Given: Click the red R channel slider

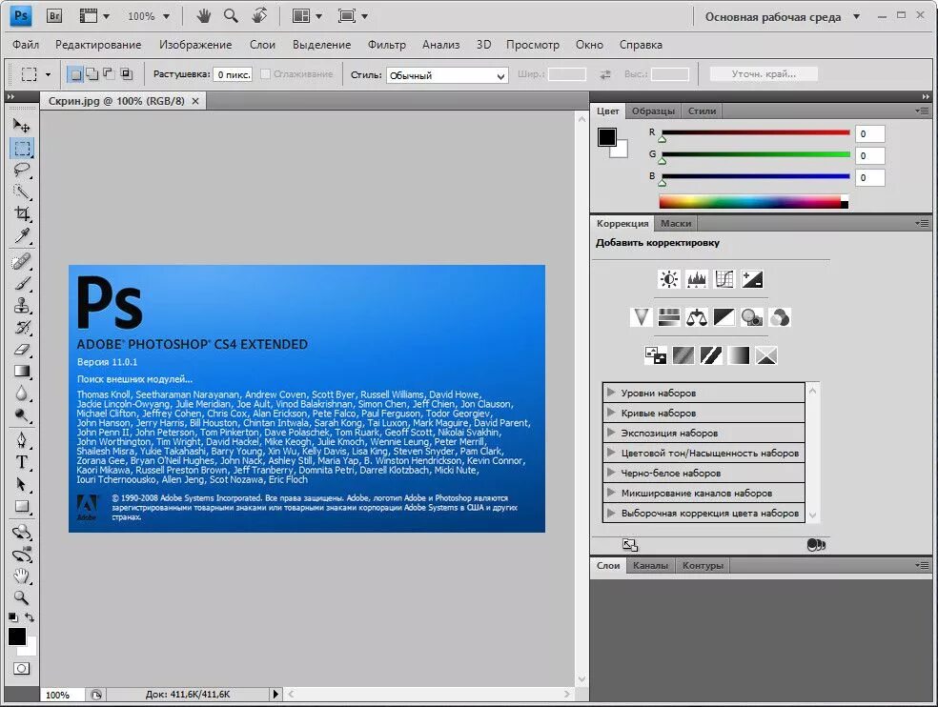Looking at the screenshot, I should coord(756,134).
